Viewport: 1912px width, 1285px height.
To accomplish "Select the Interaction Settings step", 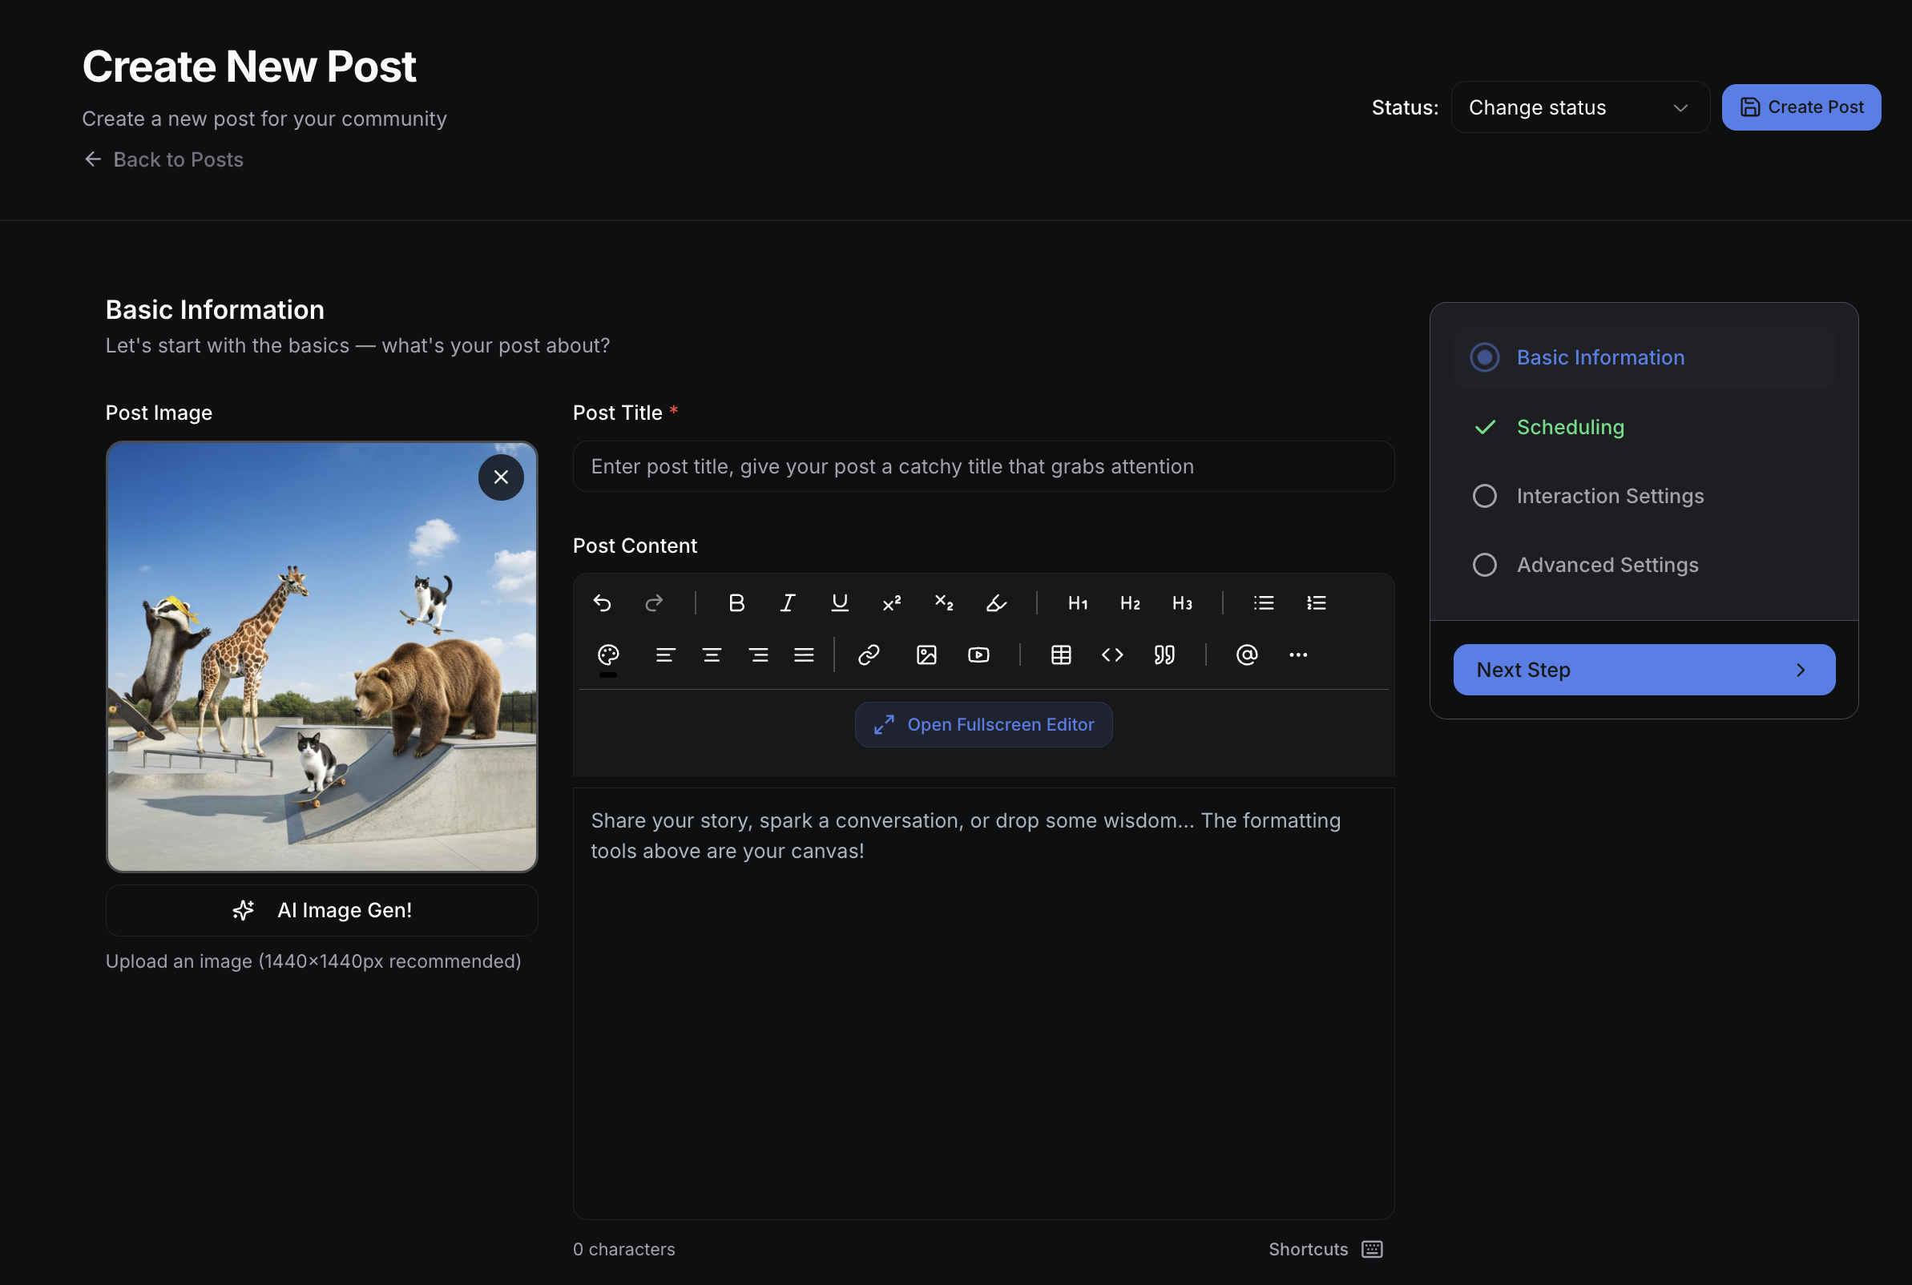I will click(x=1609, y=496).
